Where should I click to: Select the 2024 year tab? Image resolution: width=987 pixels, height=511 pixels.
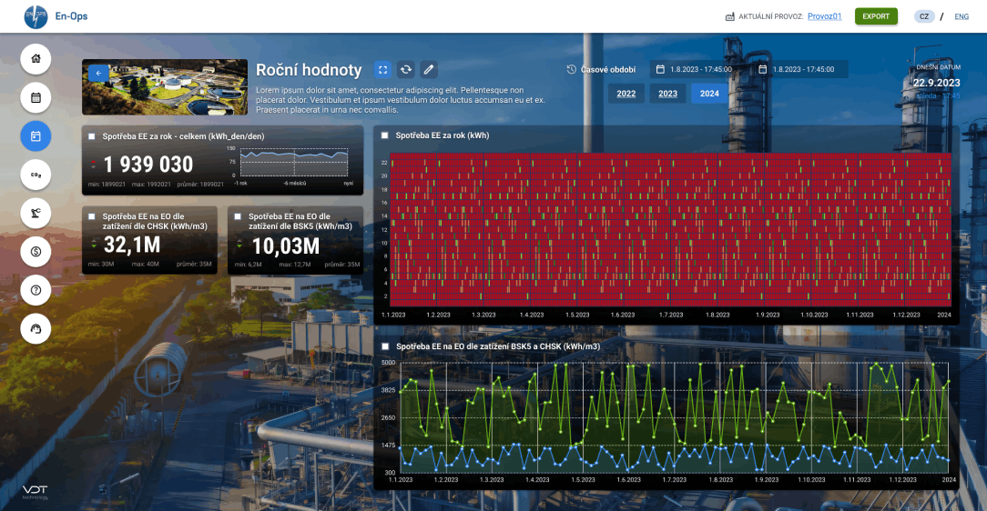709,94
